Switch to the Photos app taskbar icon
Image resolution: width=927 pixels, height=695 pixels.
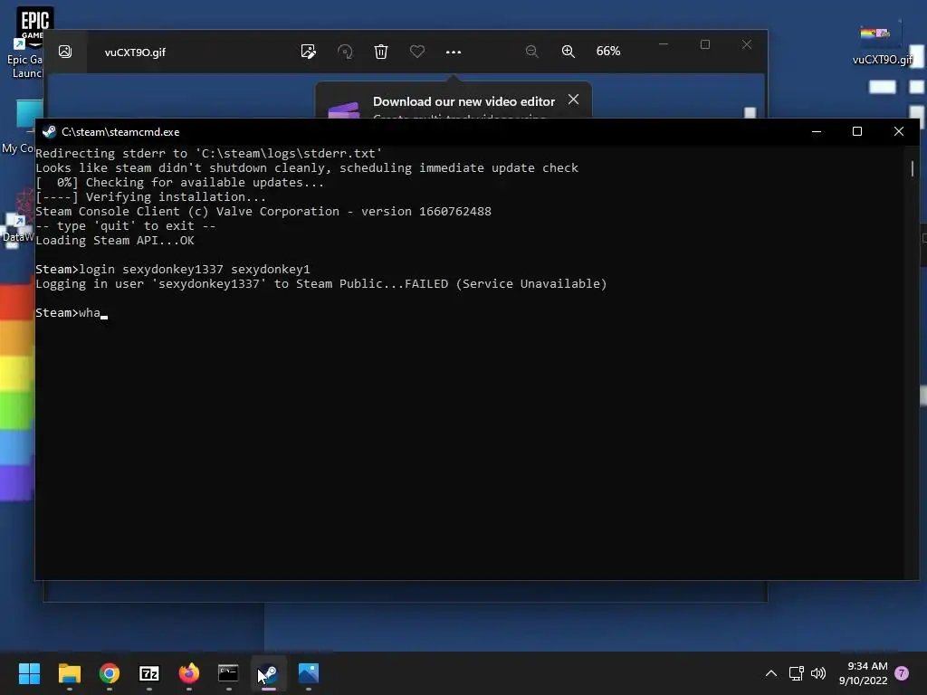point(309,673)
